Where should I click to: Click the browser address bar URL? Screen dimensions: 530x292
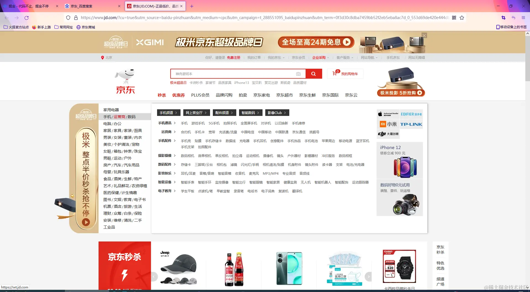(x=265, y=18)
